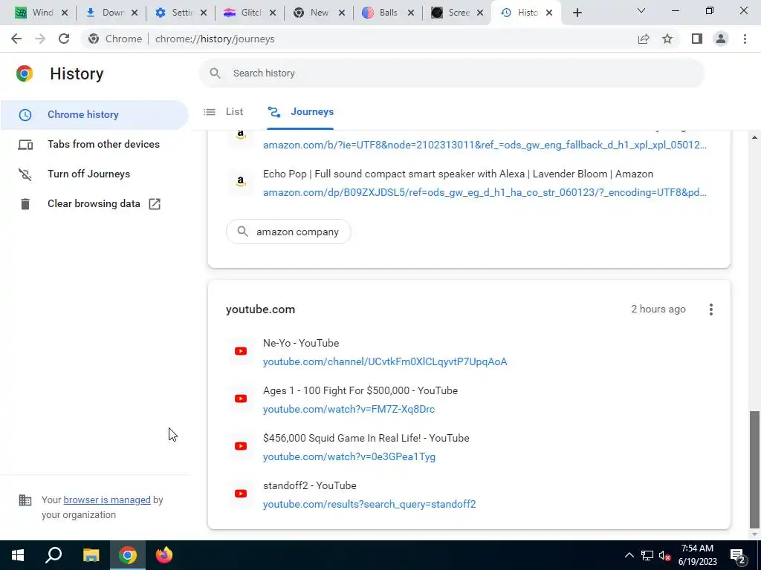Select the List view tab
761x570 pixels.
click(224, 112)
